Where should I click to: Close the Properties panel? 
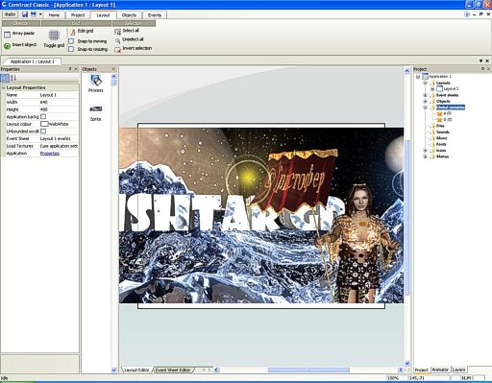76,69
